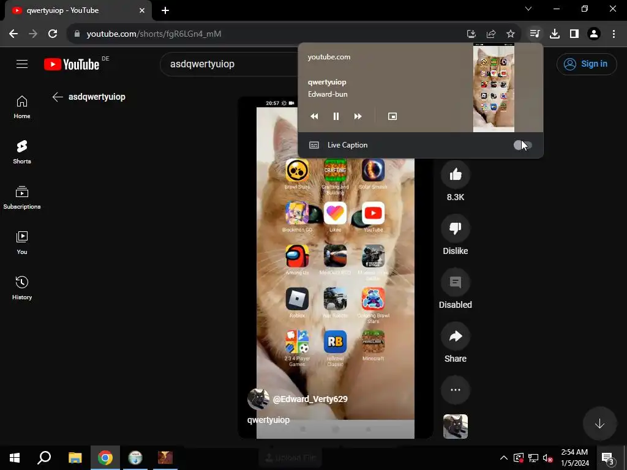Click the qwertyuiop short title
The height and width of the screenshot is (470, 627).
(x=268, y=420)
